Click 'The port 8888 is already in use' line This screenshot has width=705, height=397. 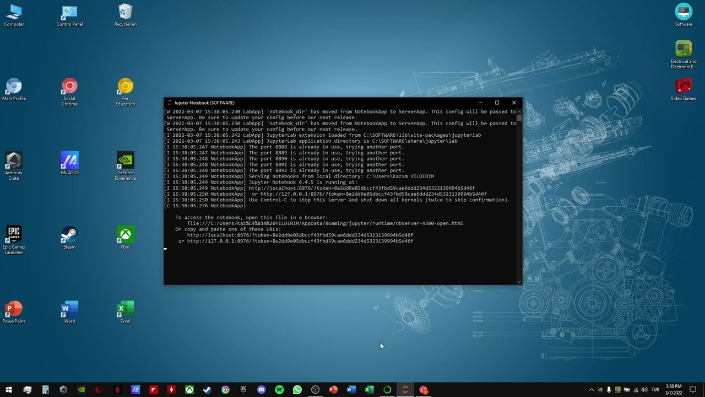(x=284, y=147)
